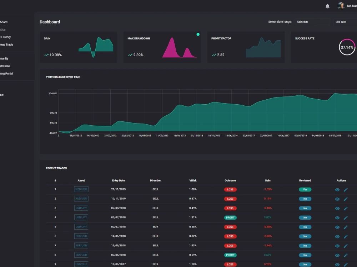The width and height of the screenshot is (357, 267).
Task: Click USD/JPY asset tag in row 4
Action: (81, 217)
